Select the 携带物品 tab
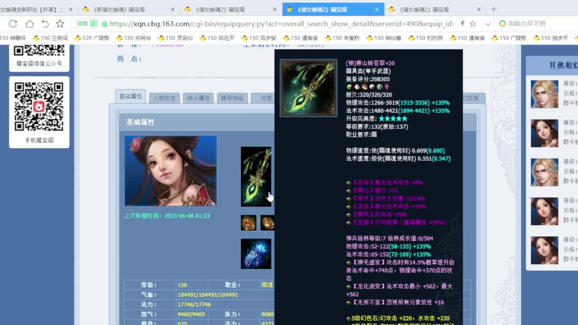This screenshot has height=325, width=578. pyautogui.click(x=232, y=98)
